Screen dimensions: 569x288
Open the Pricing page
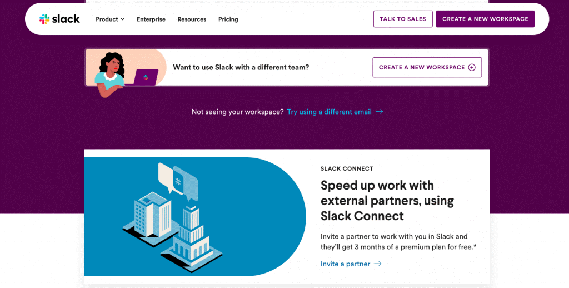pos(228,19)
